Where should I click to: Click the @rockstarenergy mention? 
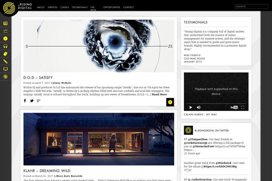pyautogui.click(x=195, y=143)
